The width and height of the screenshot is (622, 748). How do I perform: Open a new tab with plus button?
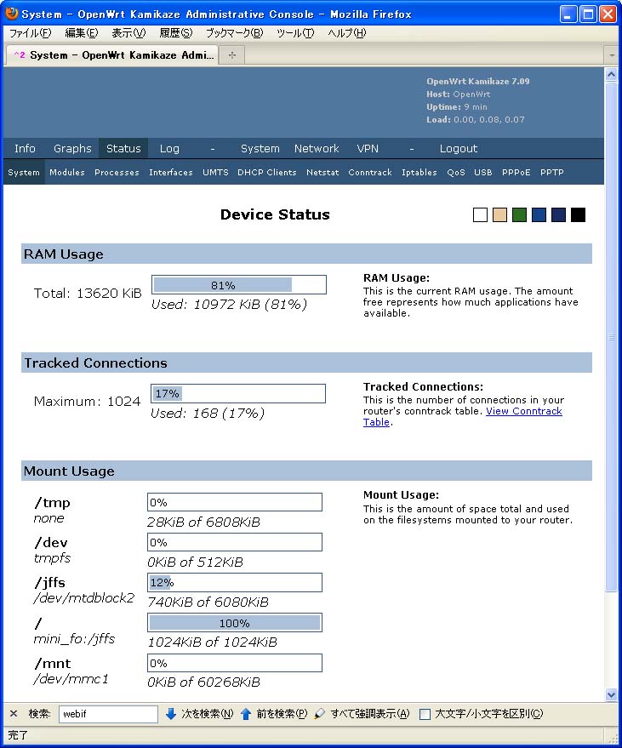tap(232, 54)
